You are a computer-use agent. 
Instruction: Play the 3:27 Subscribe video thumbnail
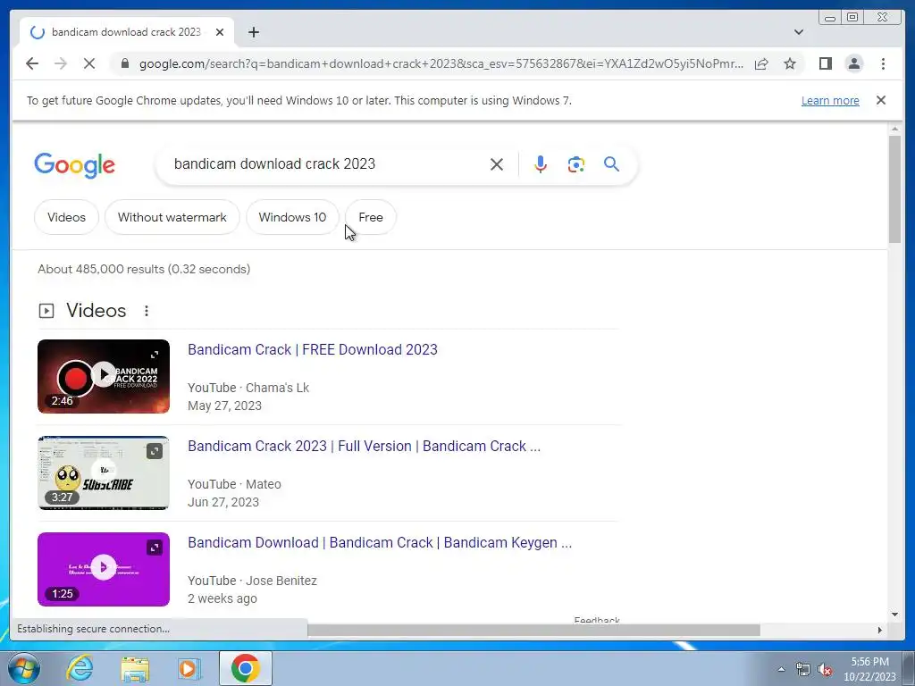pyautogui.click(x=104, y=473)
